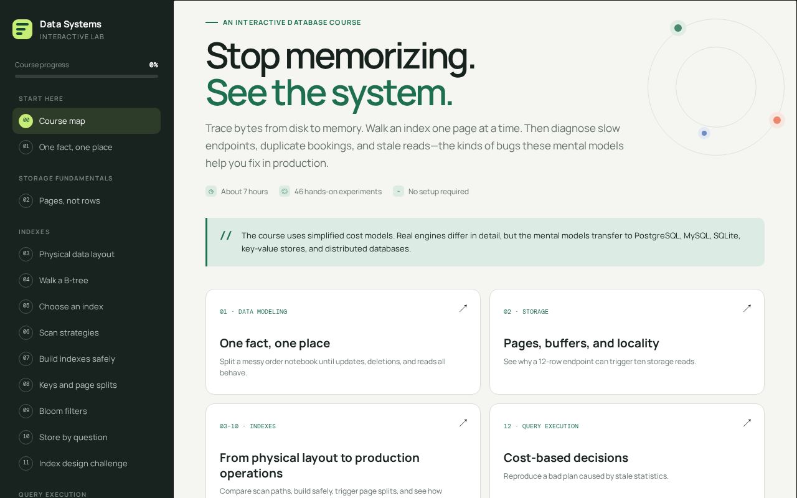The width and height of the screenshot is (797, 498).
Task: Click the 0% progress value
Action: [x=154, y=65]
